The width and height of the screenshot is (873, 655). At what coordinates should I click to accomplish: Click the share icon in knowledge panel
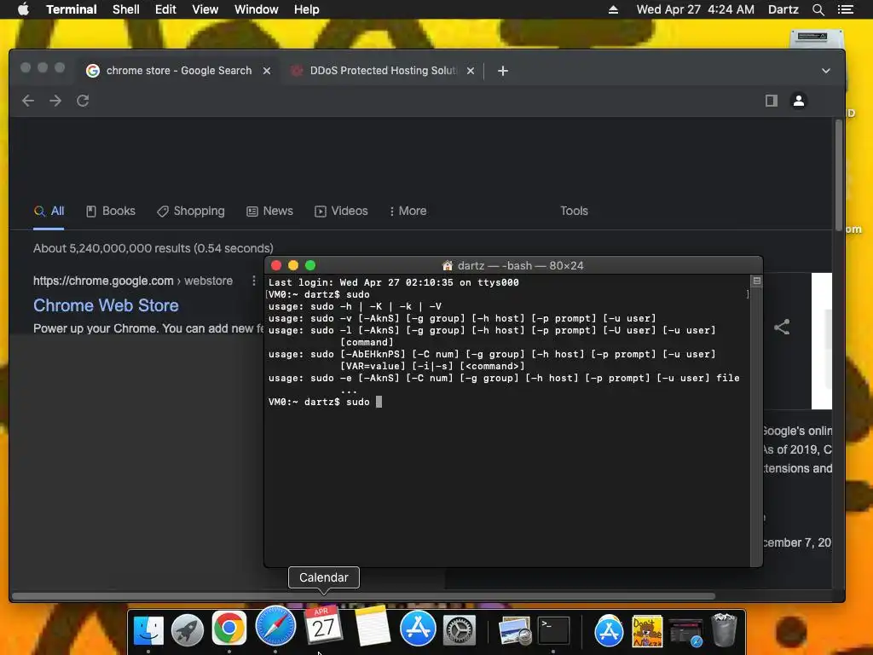coord(782,327)
